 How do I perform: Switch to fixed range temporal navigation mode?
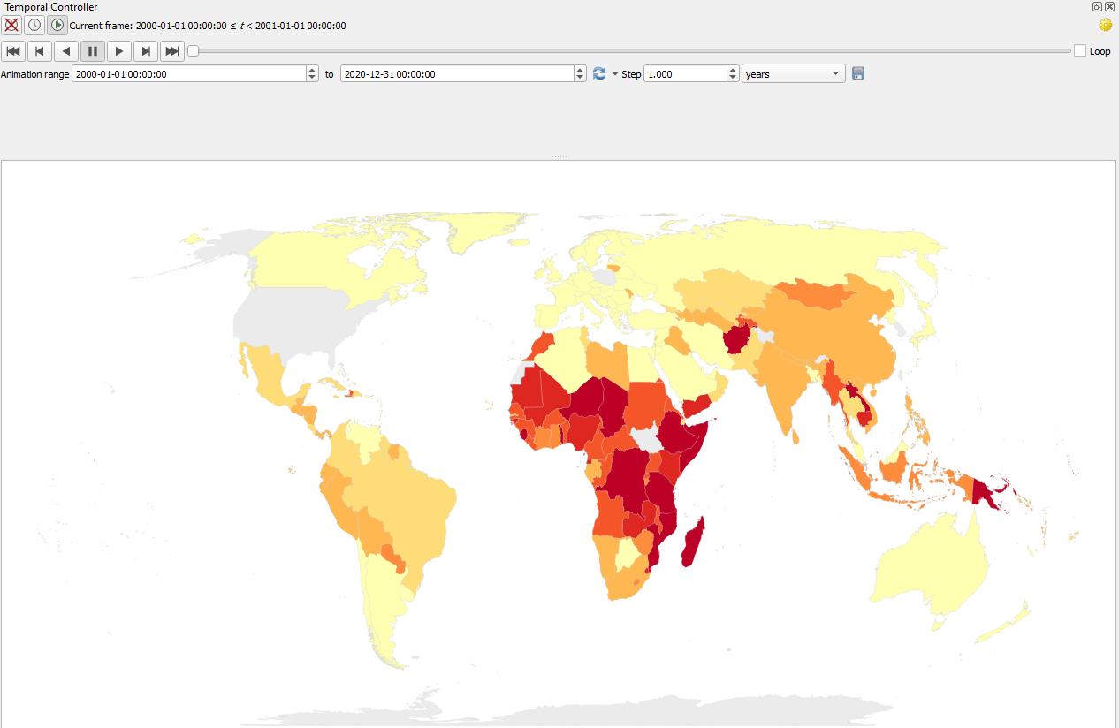coord(34,25)
